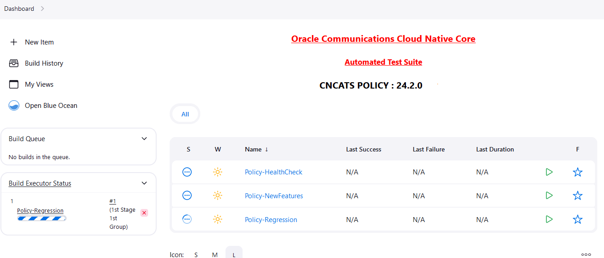Click Last Failure N/A for Policy-NewFeatures
The height and width of the screenshot is (258, 604).
point(419,196)
